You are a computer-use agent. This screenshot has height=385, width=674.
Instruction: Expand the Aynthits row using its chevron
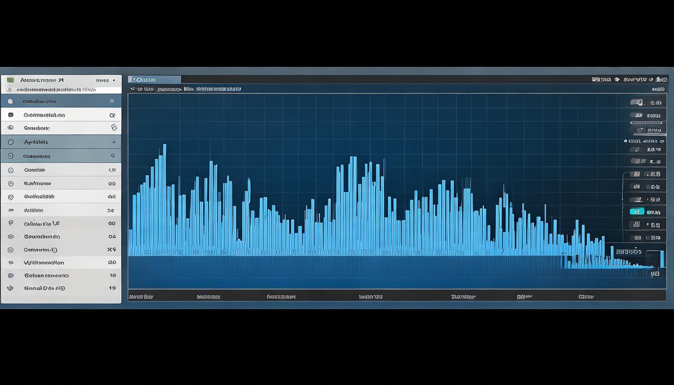click(113, 142)
